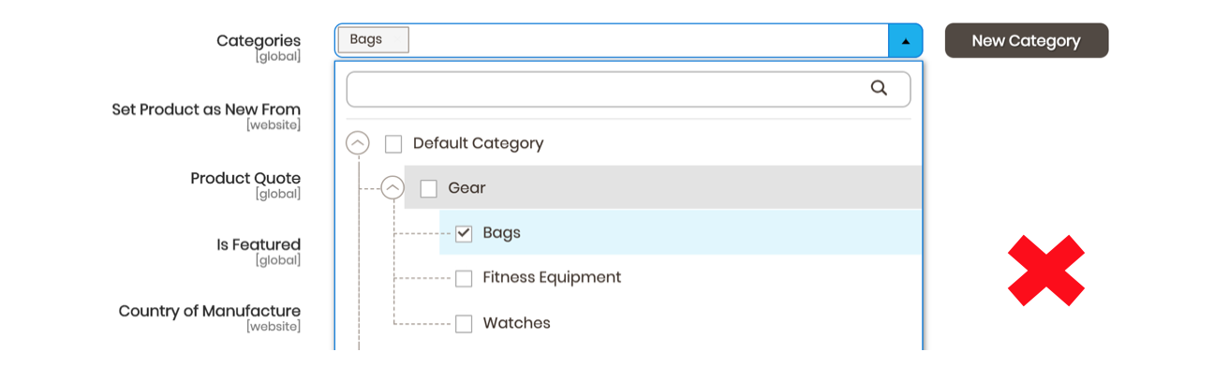Close the Categories dropdown using blue arrow
1214x367 pixels.
pyautogui.click(x=905, y=41)
